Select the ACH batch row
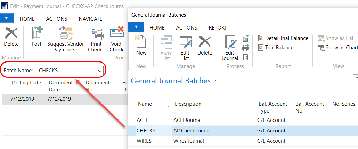 pyautogui.click(x=142, y=120)
